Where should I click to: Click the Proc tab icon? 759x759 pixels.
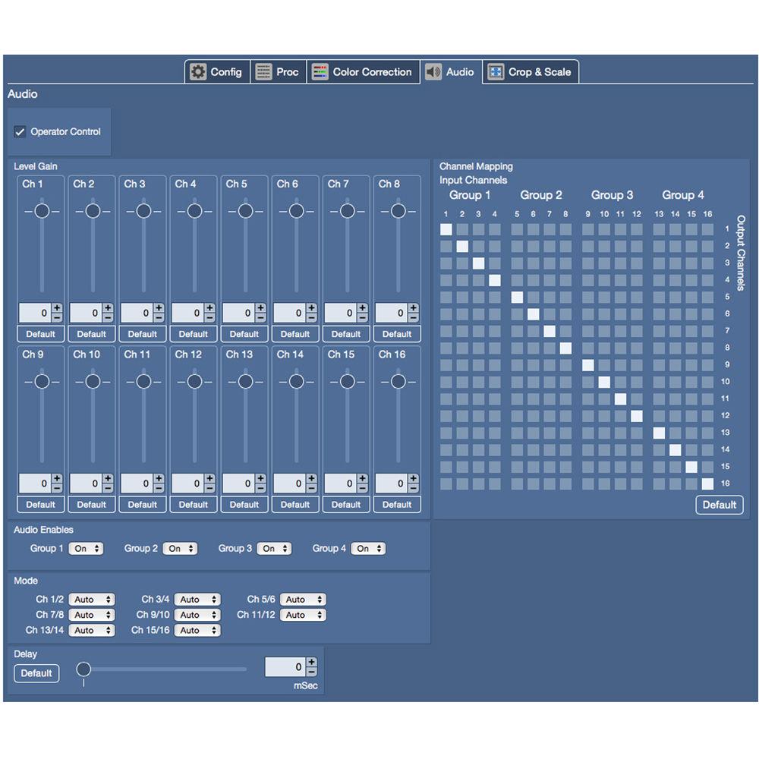point(263,71)
